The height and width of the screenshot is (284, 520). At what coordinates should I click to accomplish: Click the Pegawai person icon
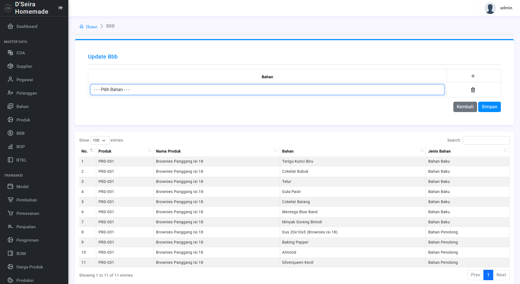click(10, 80)
